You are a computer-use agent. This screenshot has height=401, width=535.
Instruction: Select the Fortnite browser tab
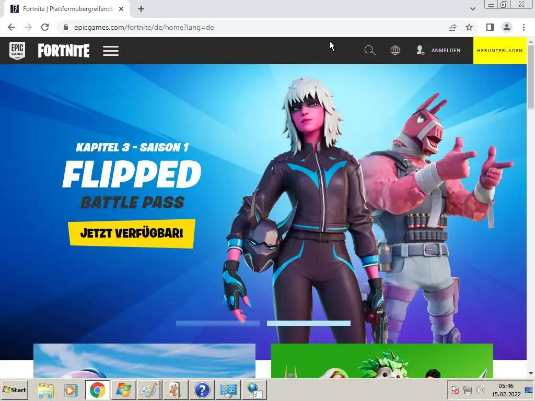pos(66,9)
